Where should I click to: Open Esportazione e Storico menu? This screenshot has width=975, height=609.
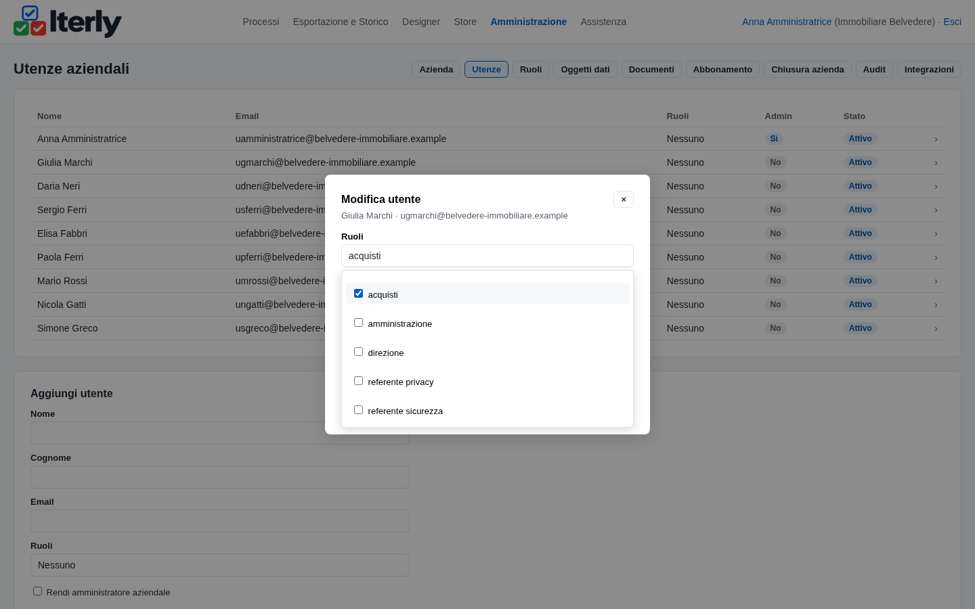point(341,22)
